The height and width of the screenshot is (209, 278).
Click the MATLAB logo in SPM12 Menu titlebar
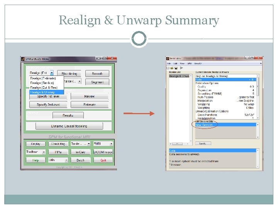point(23,59)
